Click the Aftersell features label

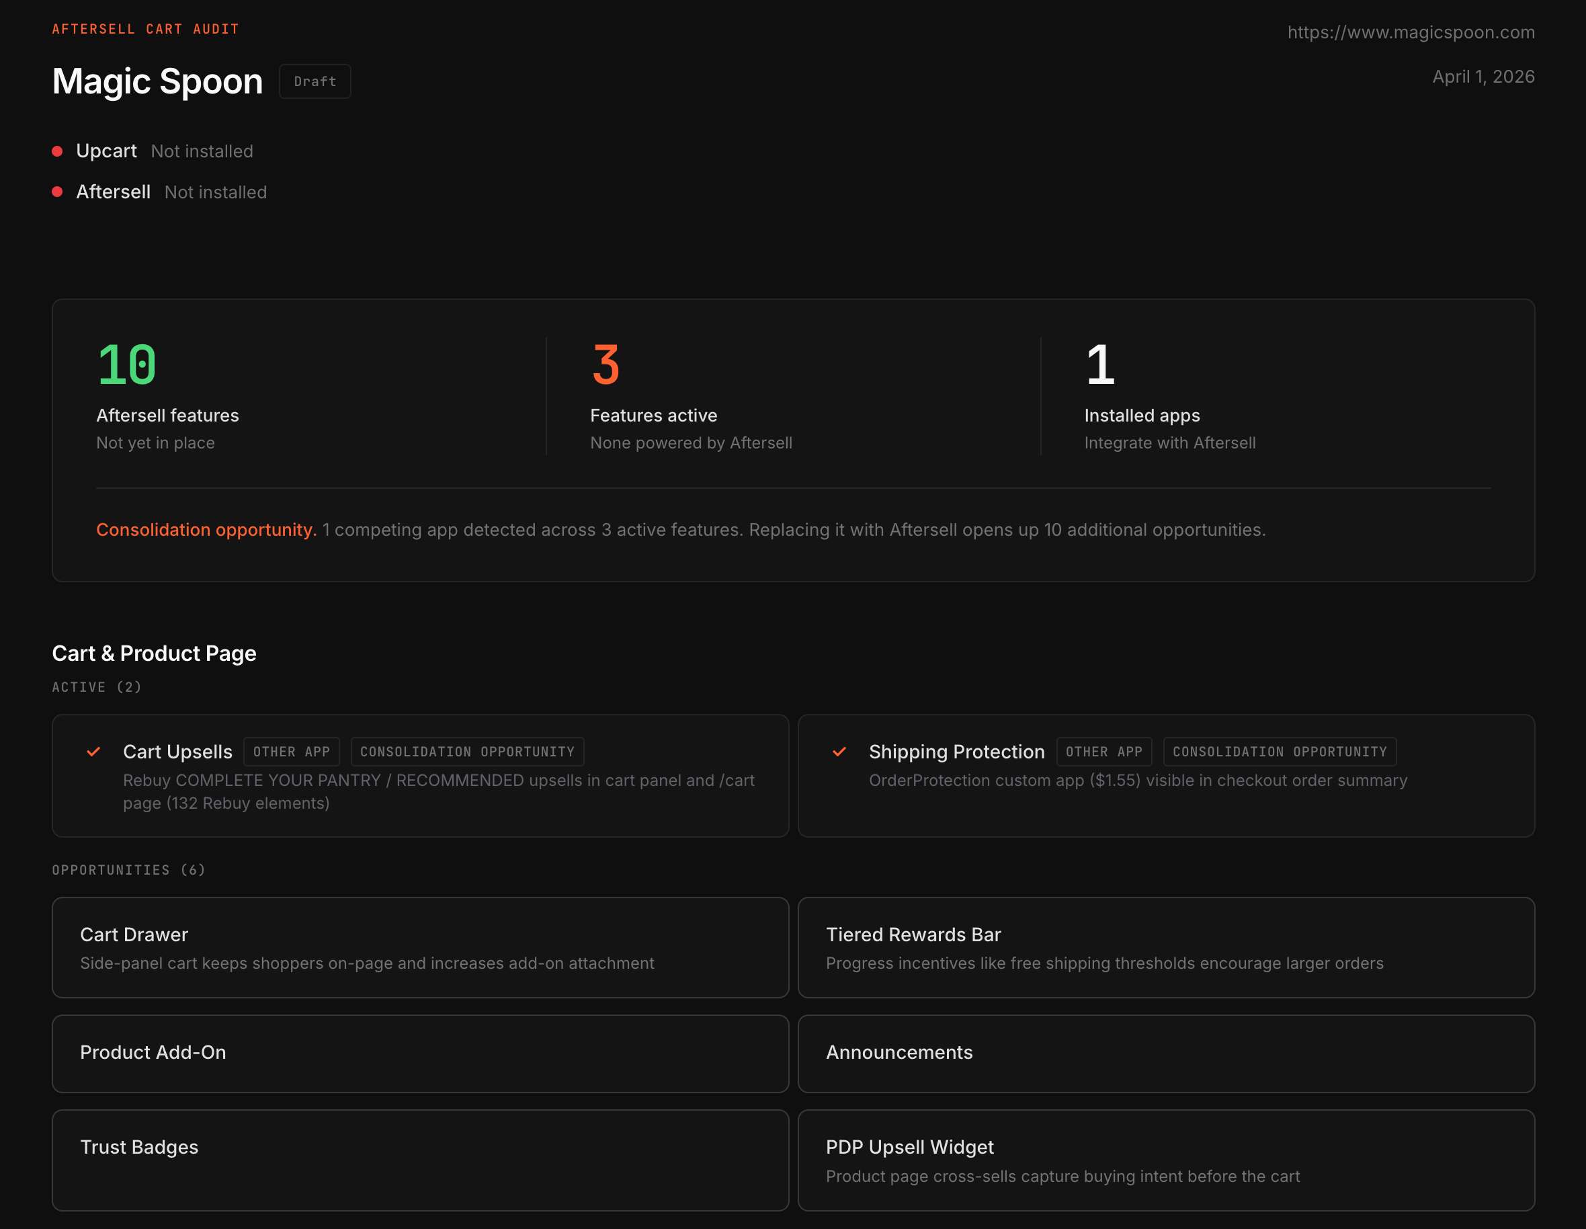pyautogui.click(x=168, y=415)
